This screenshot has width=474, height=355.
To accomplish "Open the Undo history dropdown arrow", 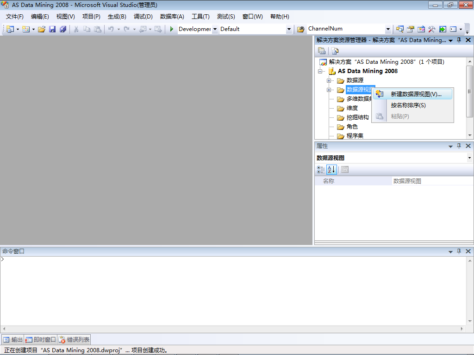I will point(118,29).
